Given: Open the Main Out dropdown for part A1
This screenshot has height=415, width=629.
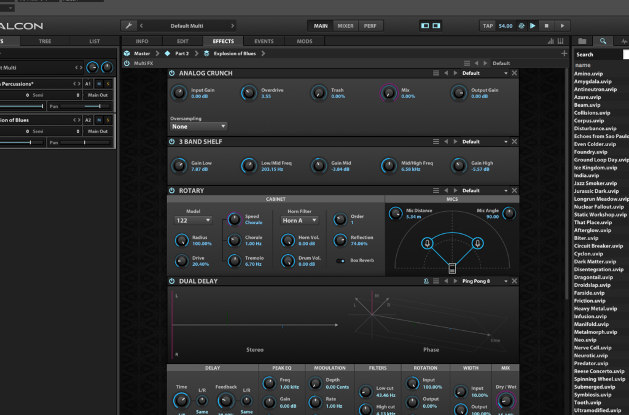Looking at the screenshot, I should click(98, 95).
